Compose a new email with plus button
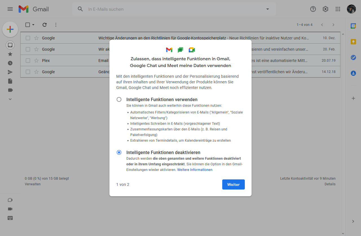361x236 pixels. [x=10, y=29]
